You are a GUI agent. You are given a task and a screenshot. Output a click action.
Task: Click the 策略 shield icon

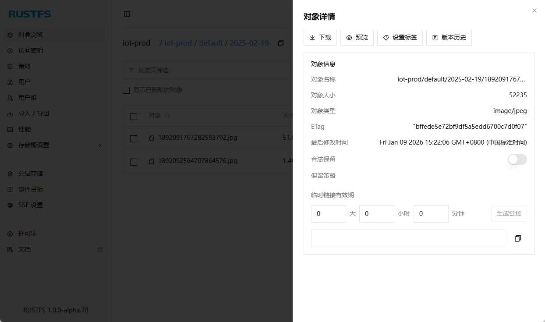[10, 66]
